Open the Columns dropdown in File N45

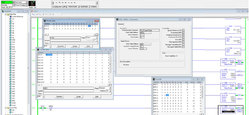110,91
